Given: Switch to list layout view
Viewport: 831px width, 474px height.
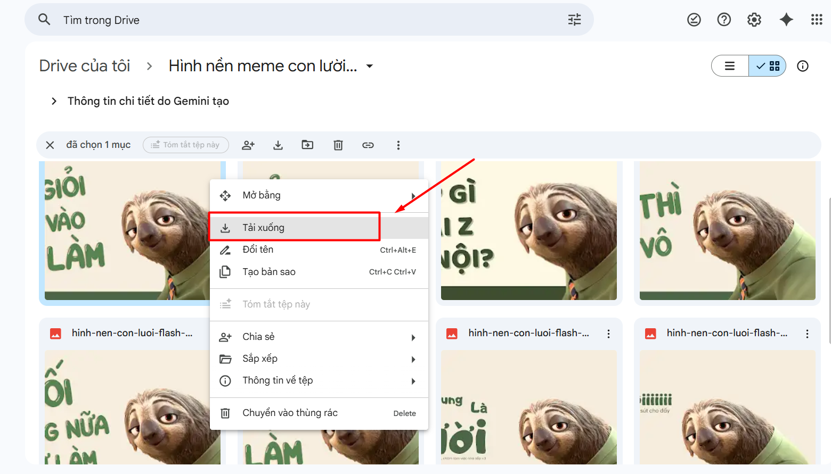Looking at the screenshot, I should click(730, 66).
